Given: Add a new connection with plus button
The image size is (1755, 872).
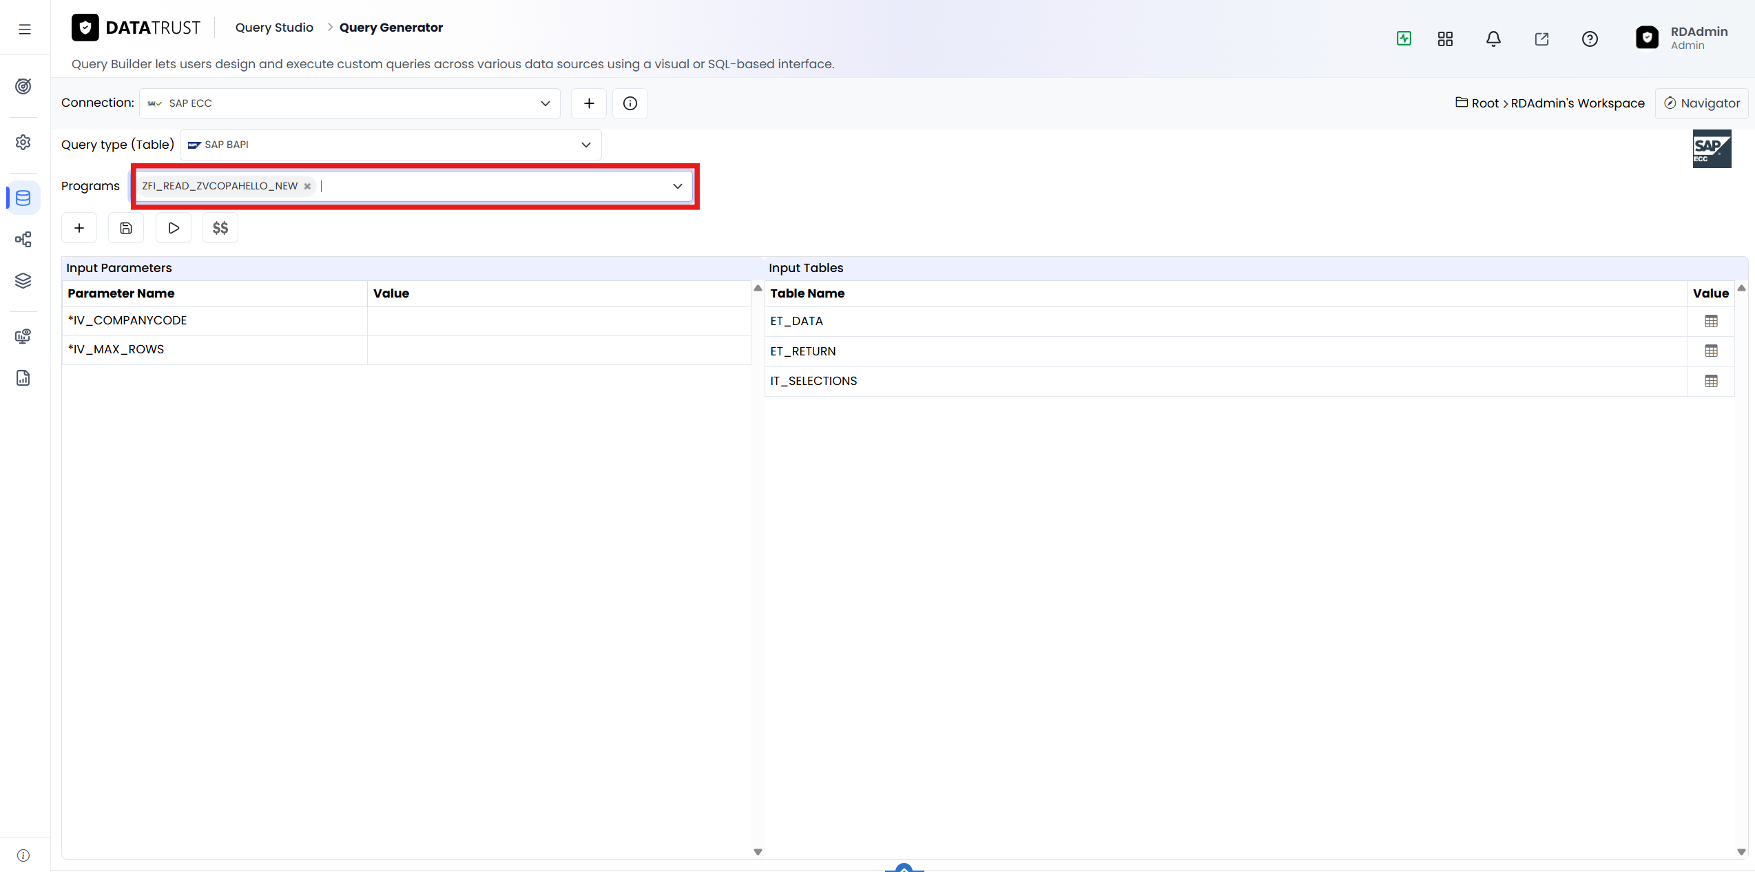Looking at the screenshot, I should click(x=589, y=103).
